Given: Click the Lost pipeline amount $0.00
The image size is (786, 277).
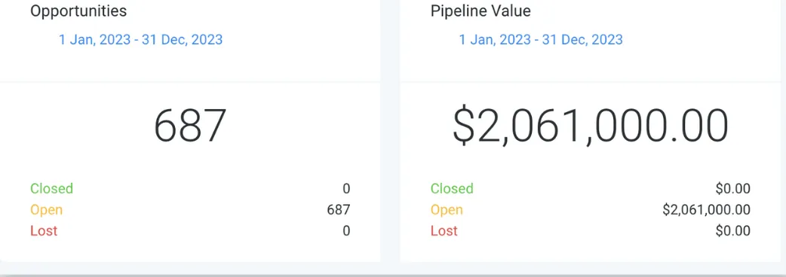Looking at the screenshot, I should (733, 230).
